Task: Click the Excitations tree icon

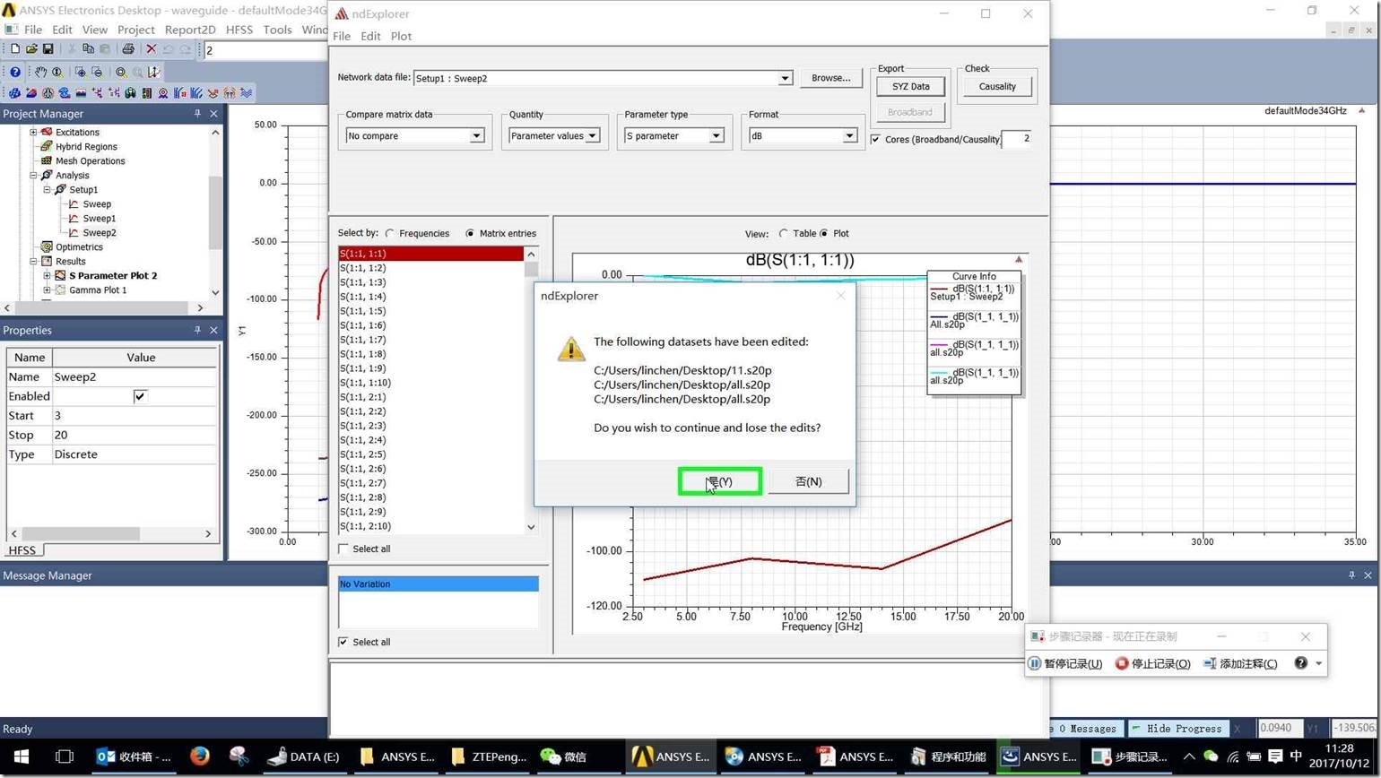Action: [x=47, y=132]
